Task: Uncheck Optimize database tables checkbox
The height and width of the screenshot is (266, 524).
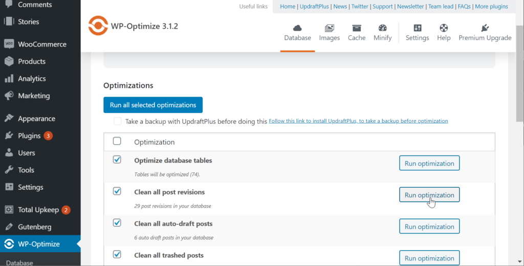Action: 117,160
